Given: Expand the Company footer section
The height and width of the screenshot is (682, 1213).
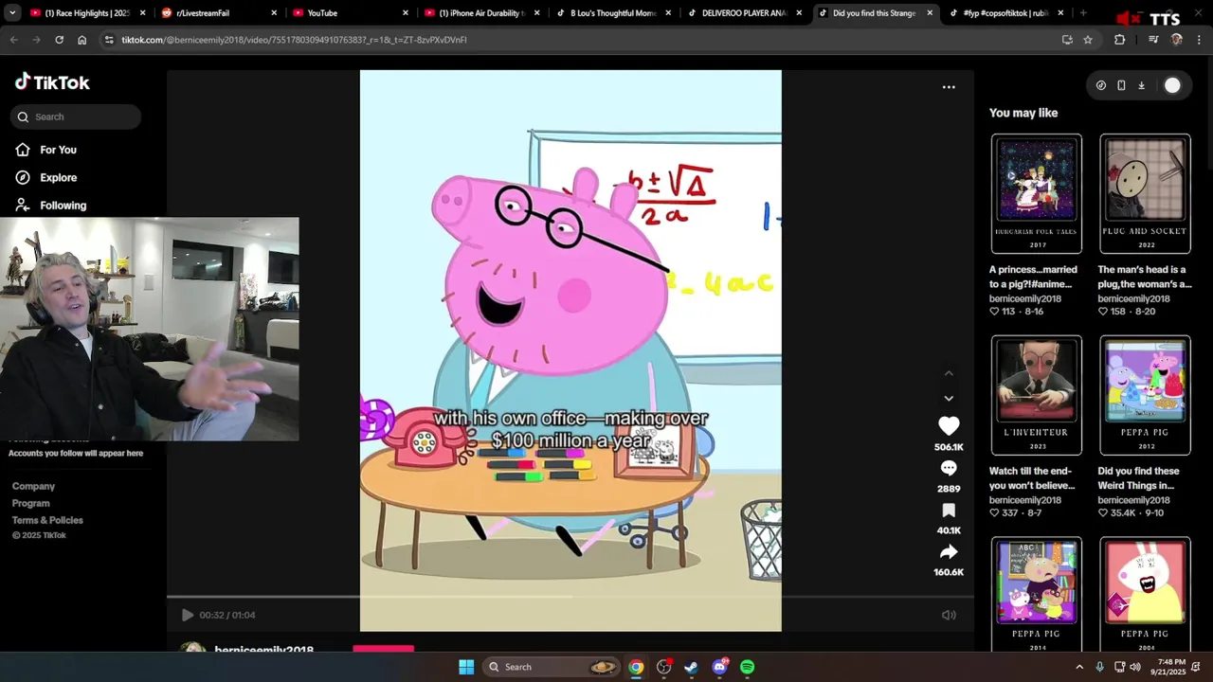Looking at the screenshot, I should click(x=33, y=486).
